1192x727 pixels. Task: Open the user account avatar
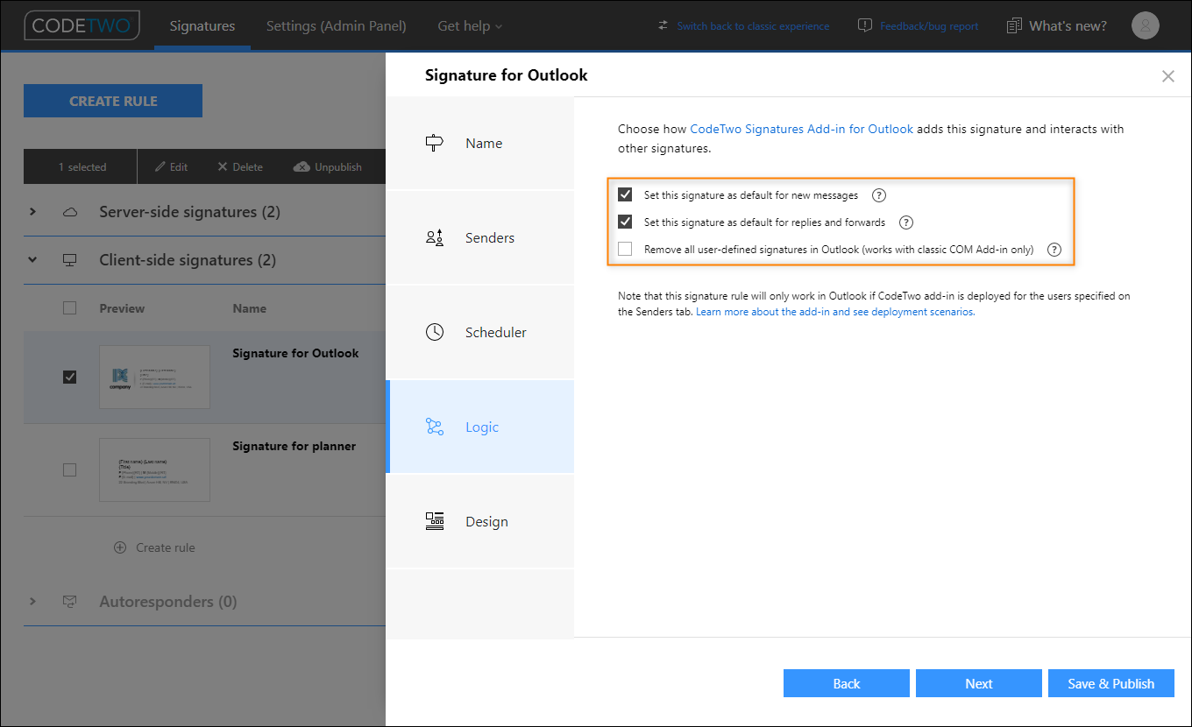1146,25
